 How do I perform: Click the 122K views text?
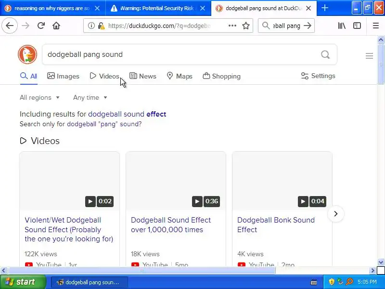pyautogui.click(x=41, y=254)
